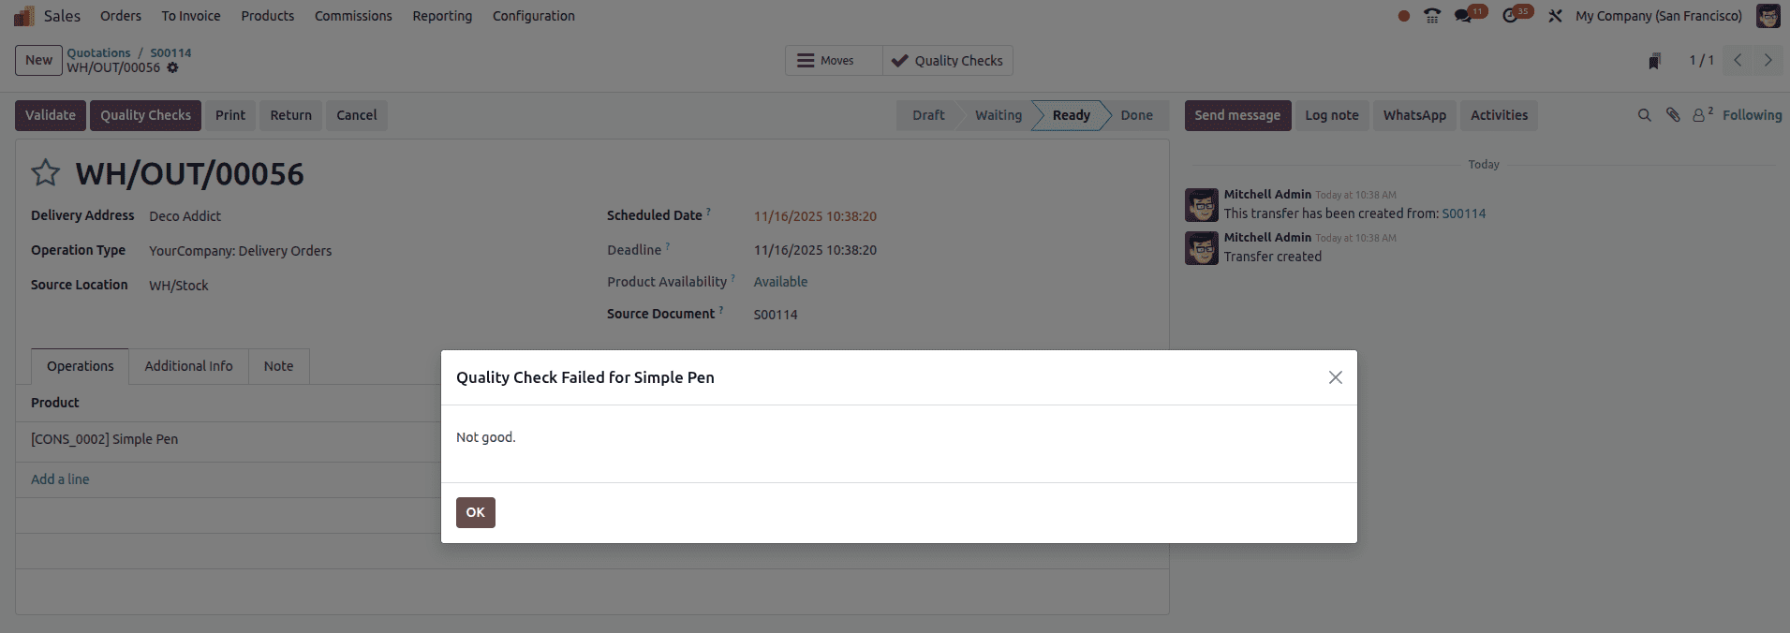Viewport: 1790px width, 633px height.
Task: Open the debug tools wrench icon
Action: click(1555, 16)
